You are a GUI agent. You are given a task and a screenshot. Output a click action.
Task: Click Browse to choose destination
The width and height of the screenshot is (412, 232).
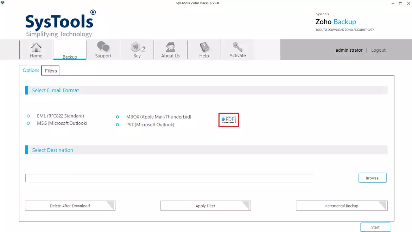point(372,178)
